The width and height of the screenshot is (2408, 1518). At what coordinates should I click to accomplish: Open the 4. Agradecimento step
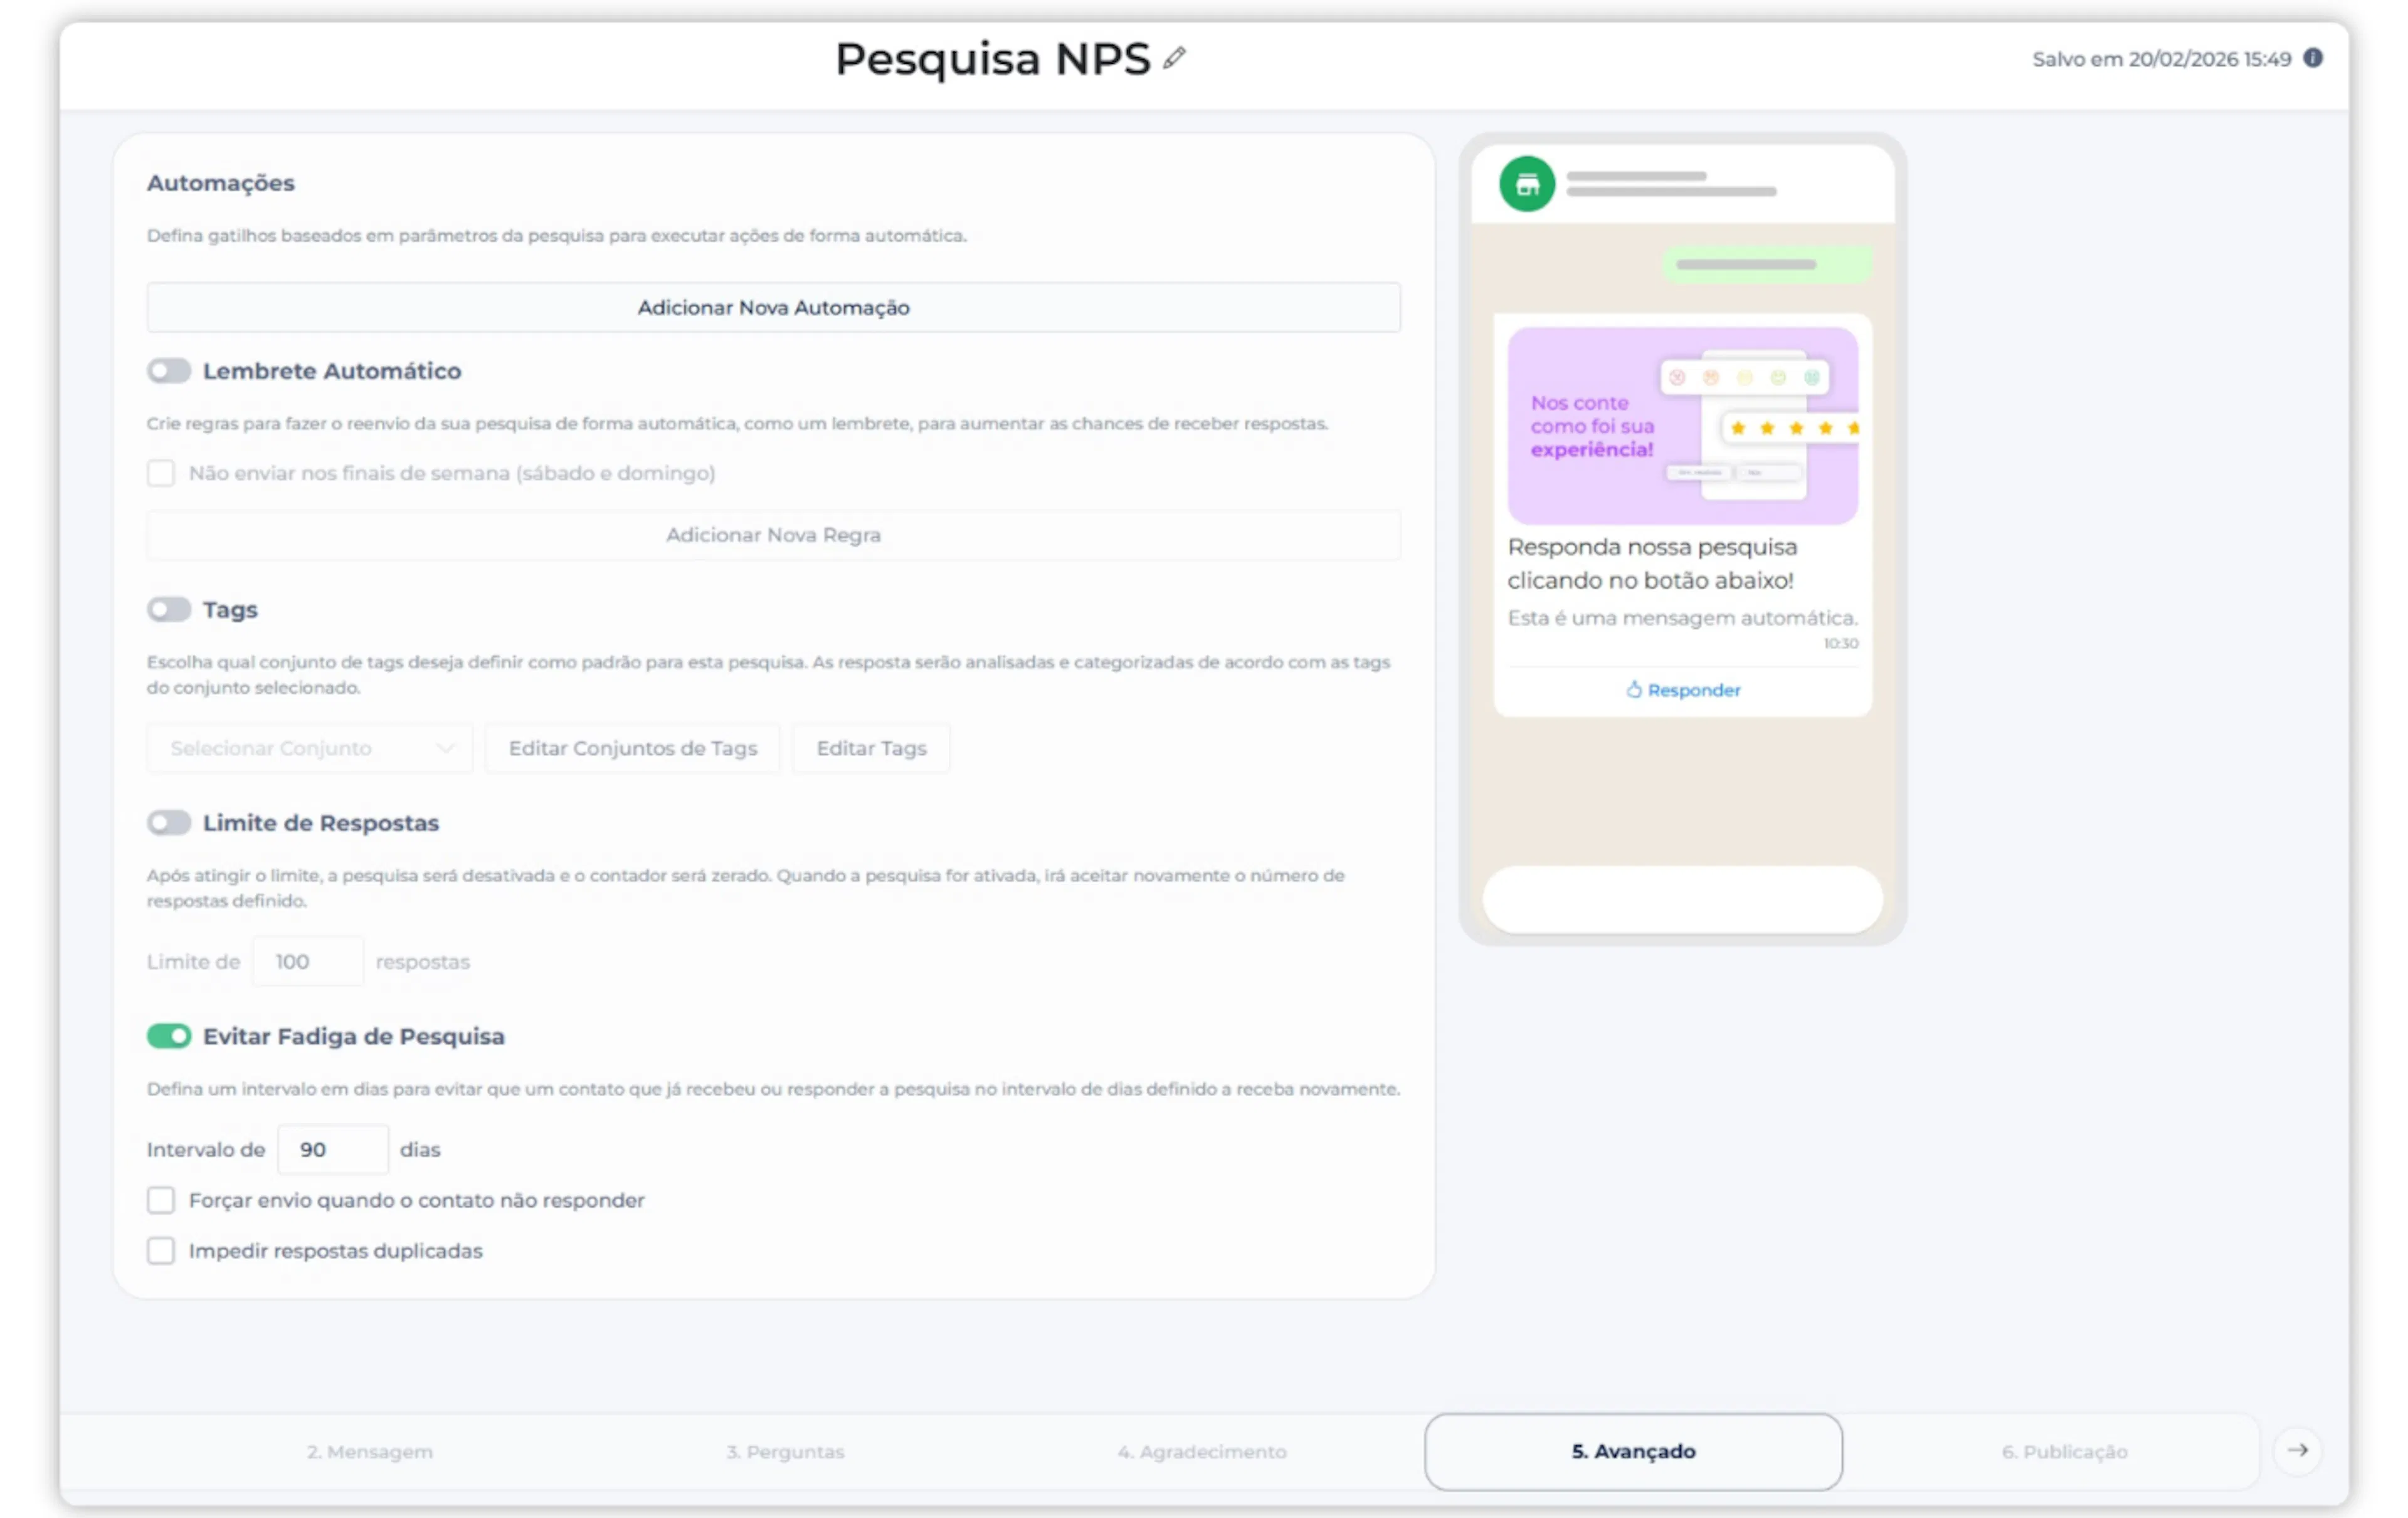click(x=1202, y=1451)
